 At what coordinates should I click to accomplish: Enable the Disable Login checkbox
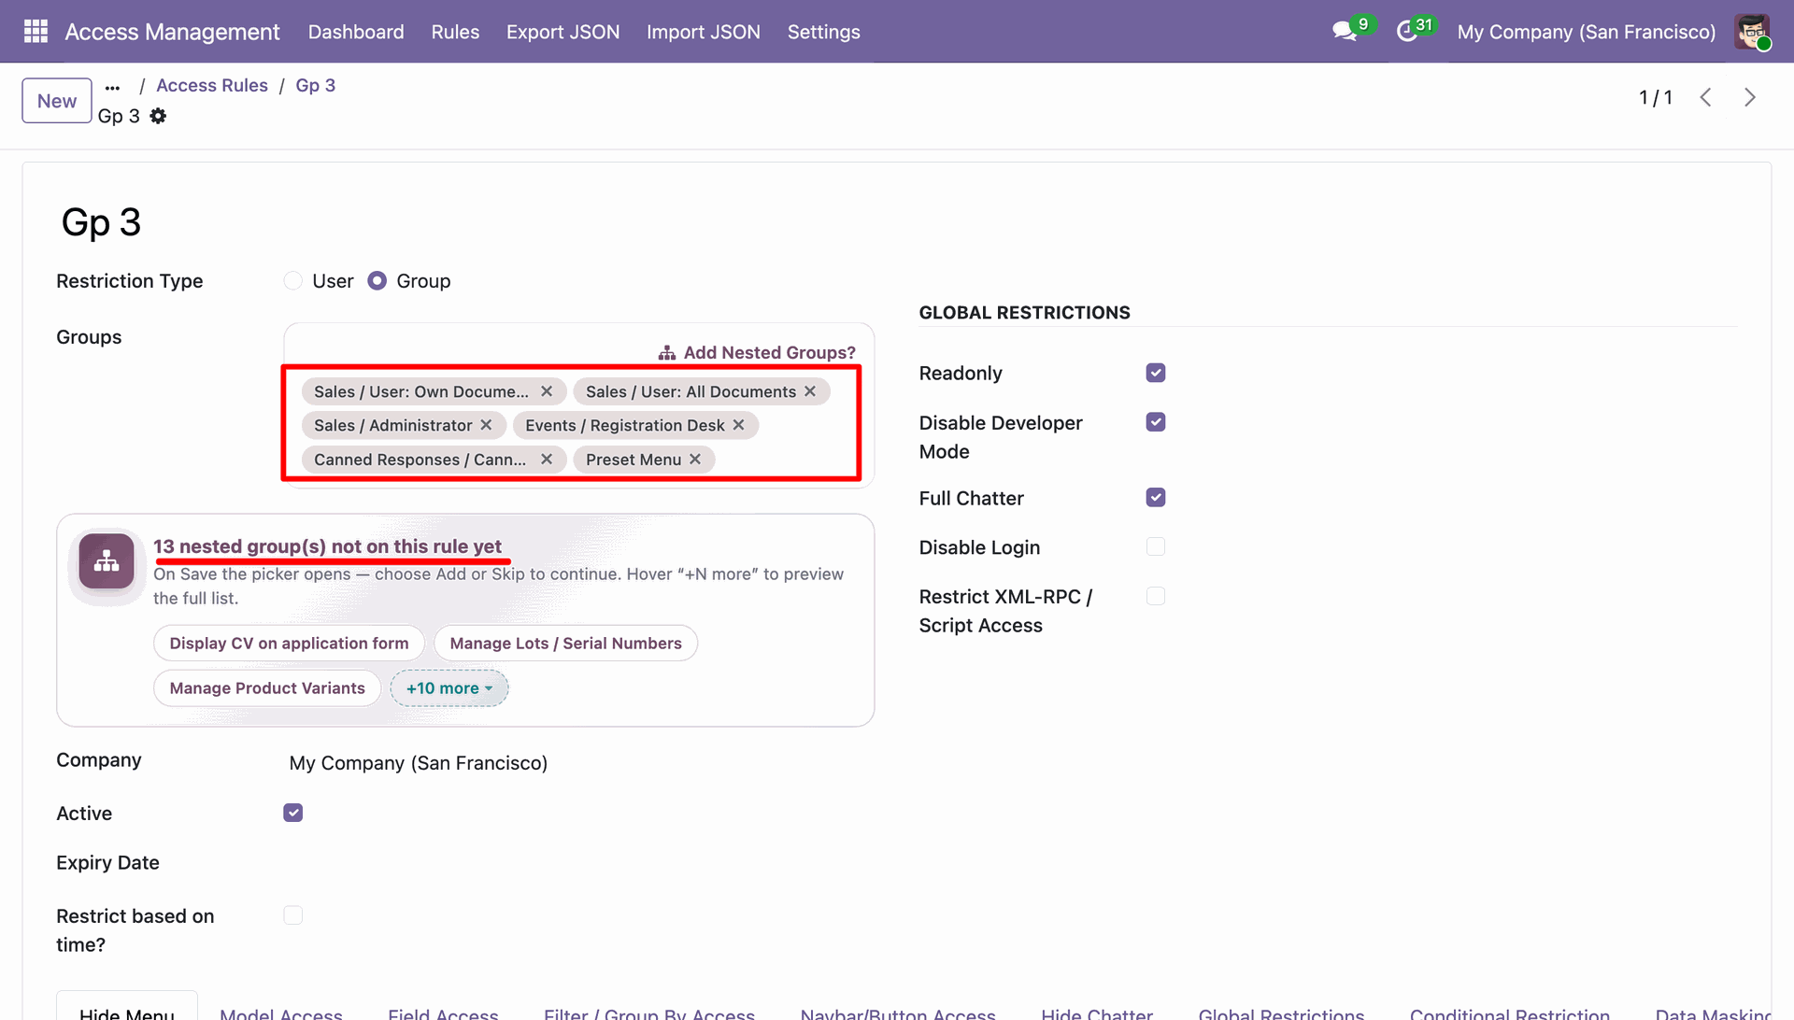1156,547
